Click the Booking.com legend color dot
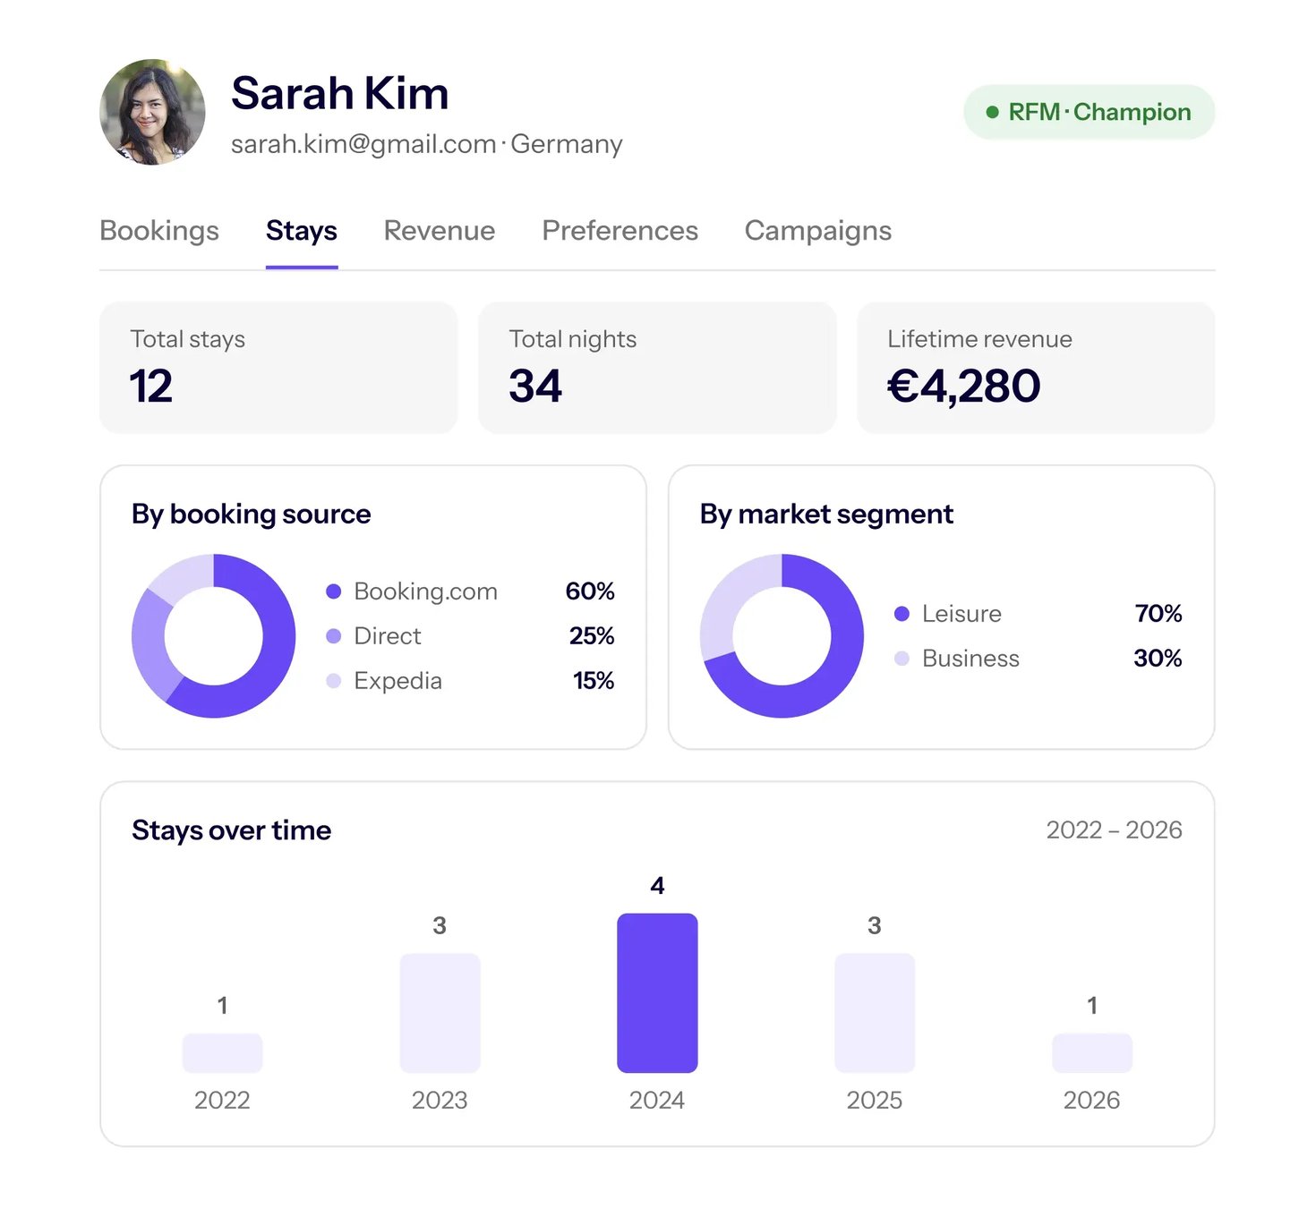This screenshot has height=1208, width=1316. (x=334, y=591)
